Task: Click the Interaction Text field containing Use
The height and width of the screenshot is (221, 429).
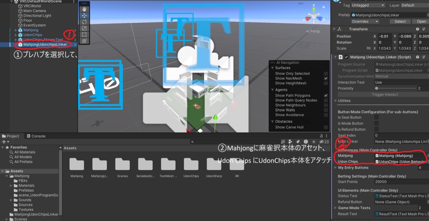Action: tap(402, 82)
